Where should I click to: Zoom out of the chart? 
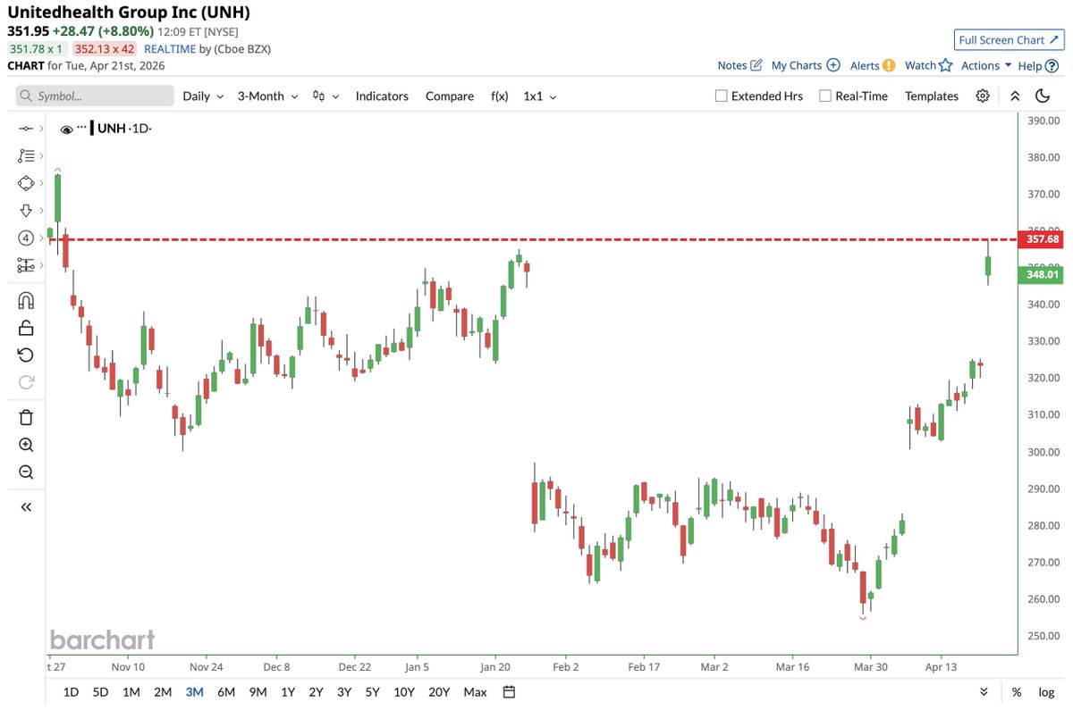[26, 472]
